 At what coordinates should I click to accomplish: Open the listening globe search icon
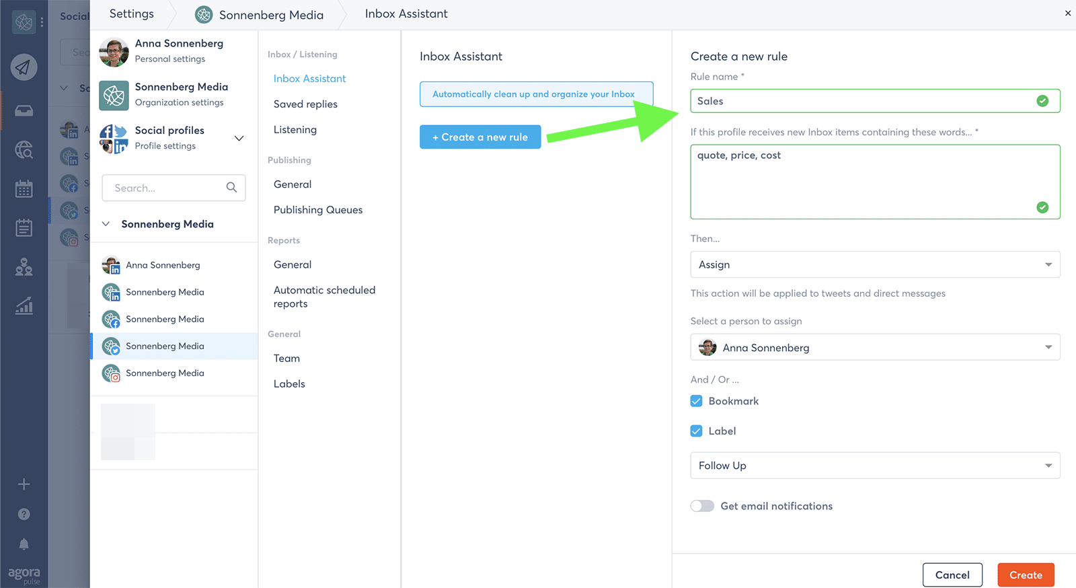24,149
